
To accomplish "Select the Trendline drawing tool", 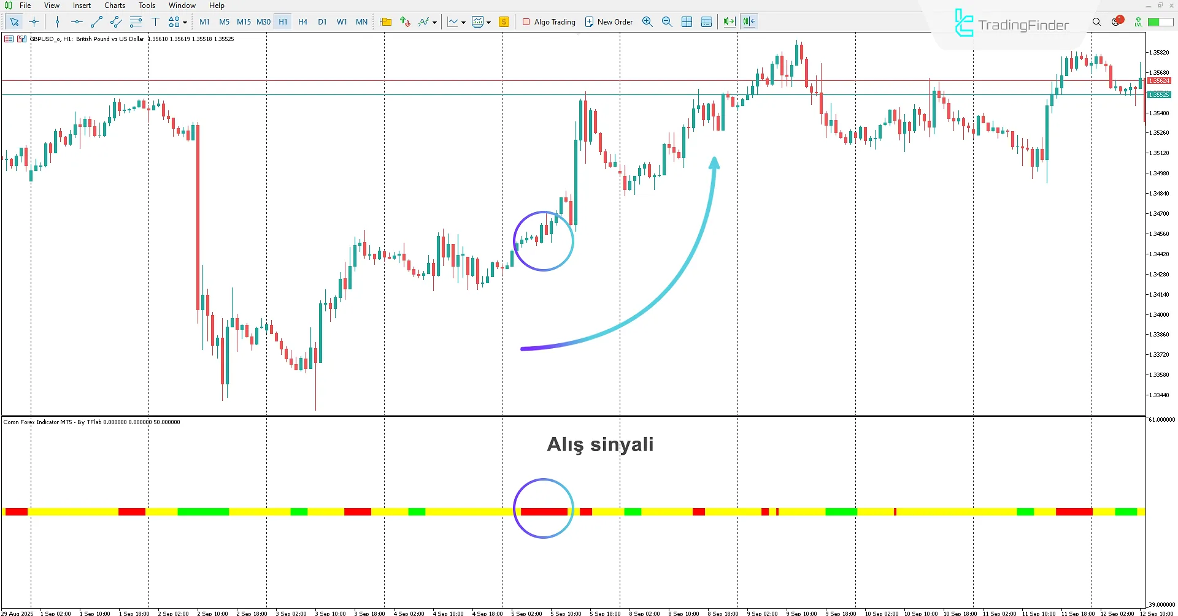I will click(96, 21).
